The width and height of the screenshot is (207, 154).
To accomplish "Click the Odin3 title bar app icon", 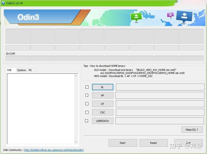I will click(x=3, y=3).
